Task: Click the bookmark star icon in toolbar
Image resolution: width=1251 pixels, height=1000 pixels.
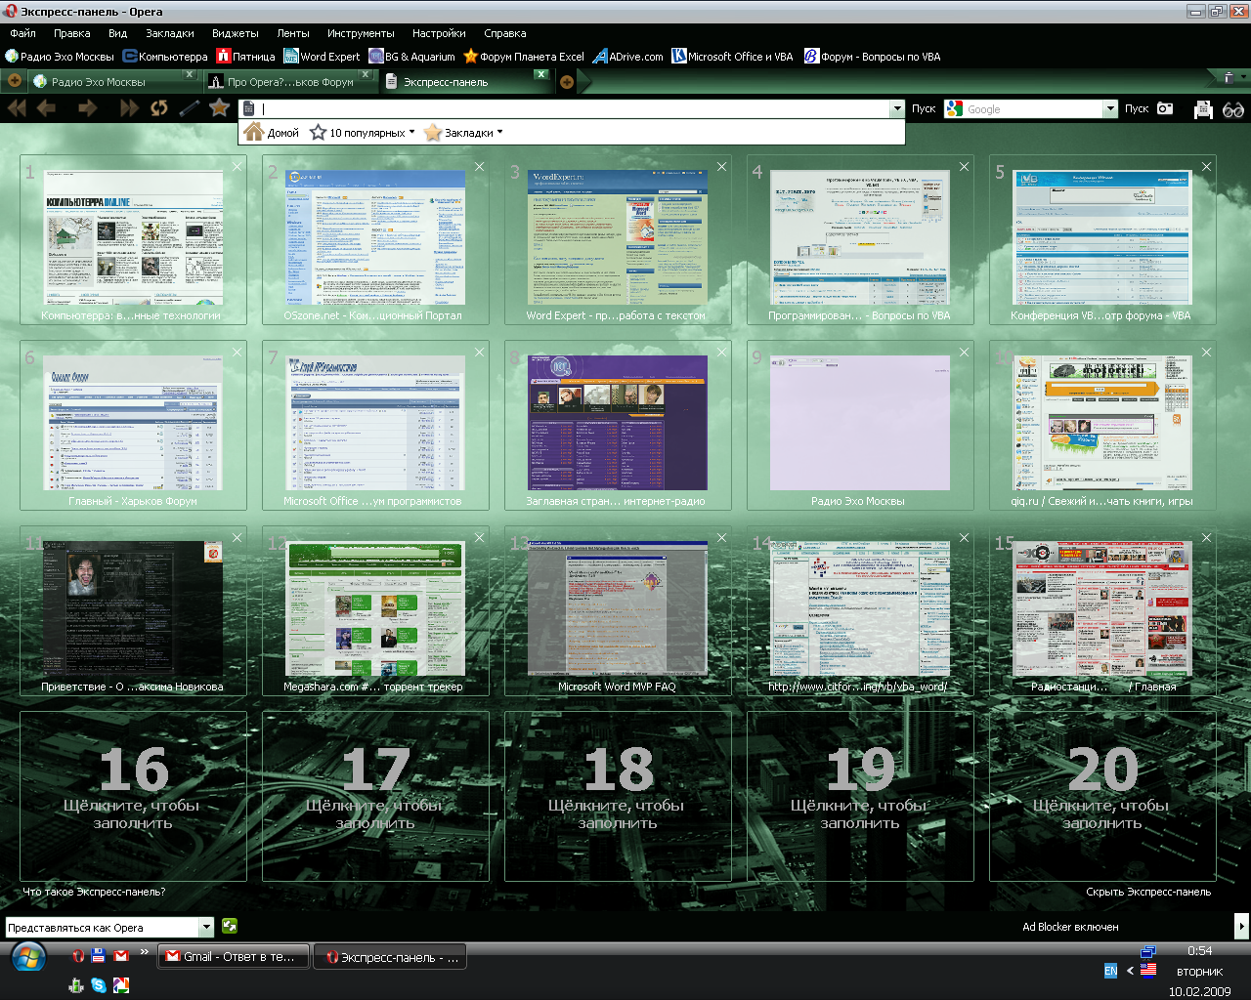Action: pos(219,108)
